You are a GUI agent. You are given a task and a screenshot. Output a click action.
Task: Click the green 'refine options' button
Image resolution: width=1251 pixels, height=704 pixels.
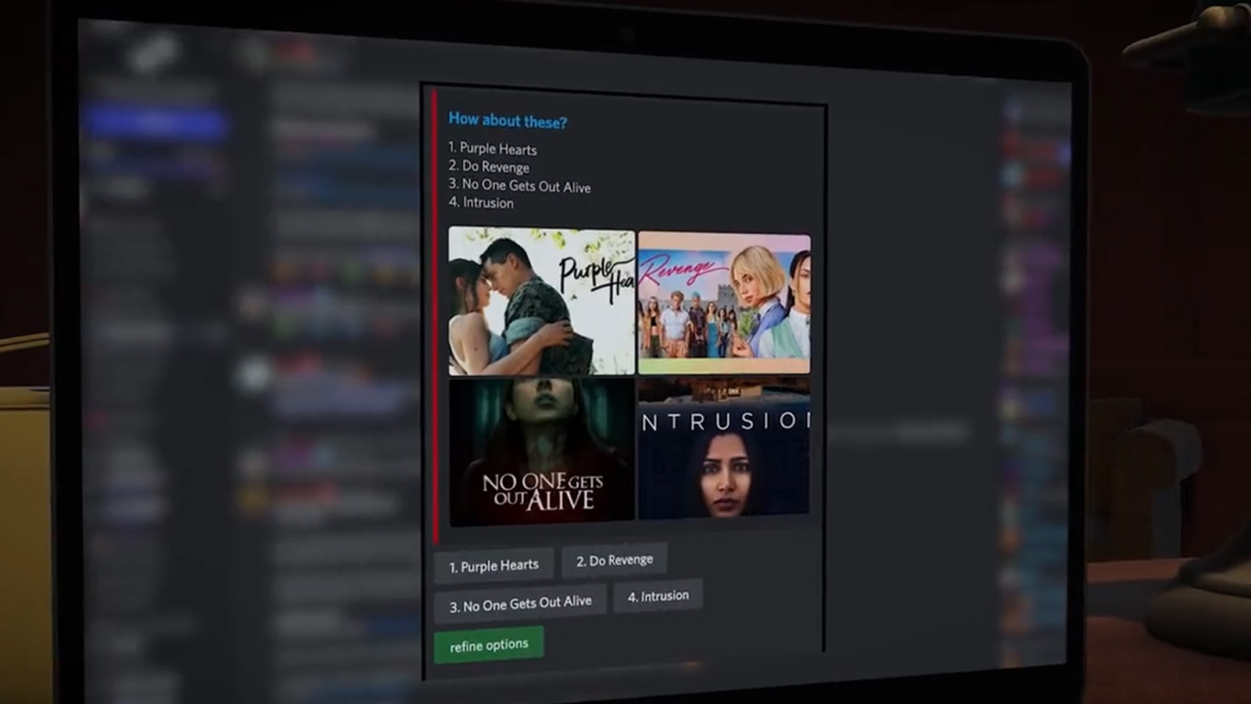pos(489,645)
